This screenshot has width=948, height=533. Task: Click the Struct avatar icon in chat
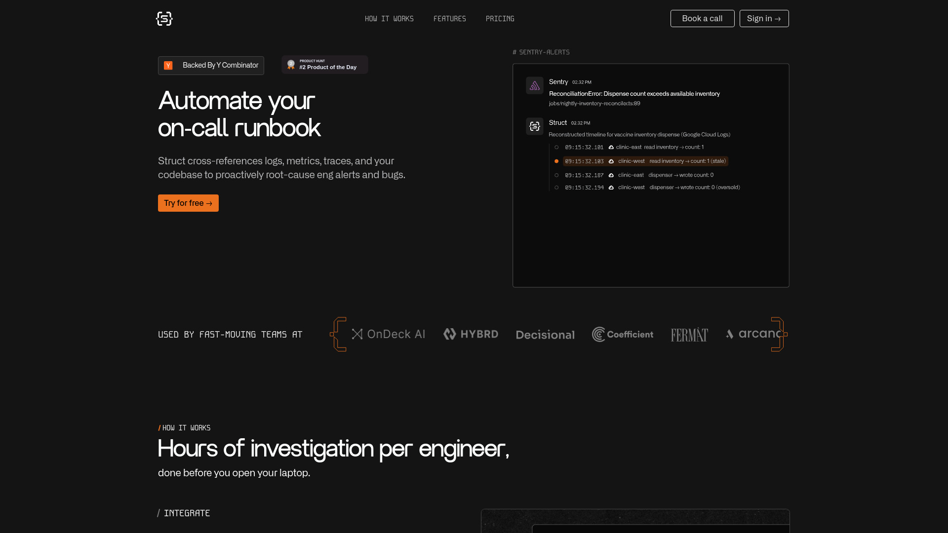(x=534, y=126)
